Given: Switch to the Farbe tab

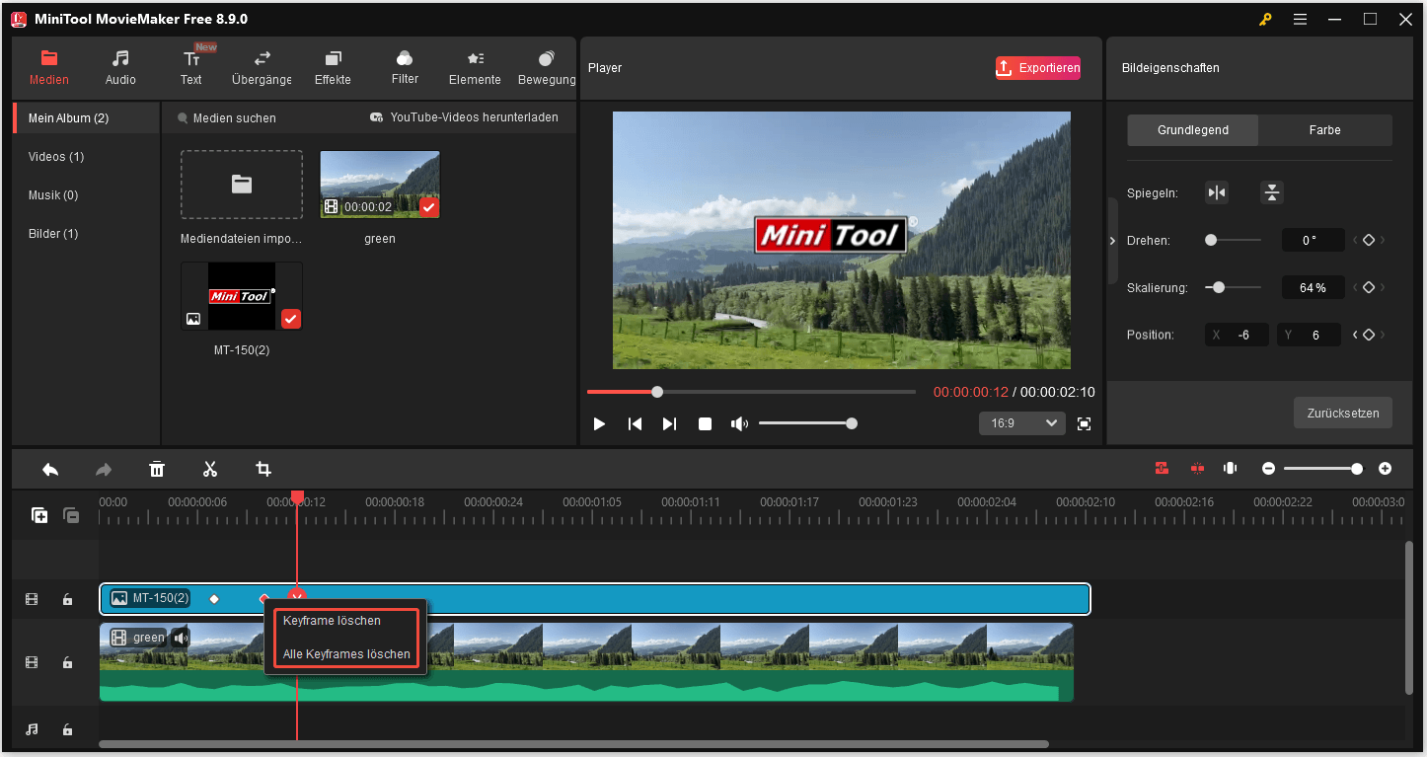Looking at the screenshot, I should 1325,130.
